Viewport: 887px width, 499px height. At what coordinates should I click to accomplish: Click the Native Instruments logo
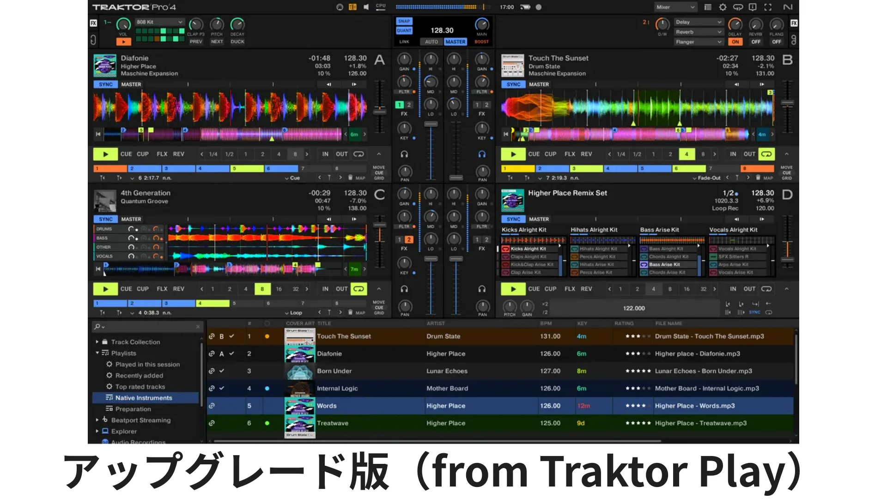[x=788, y=7]
